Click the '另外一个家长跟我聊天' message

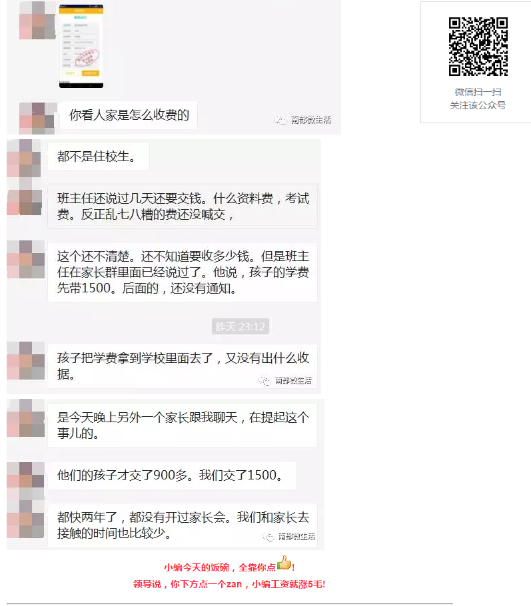click(x=183, y=425)
